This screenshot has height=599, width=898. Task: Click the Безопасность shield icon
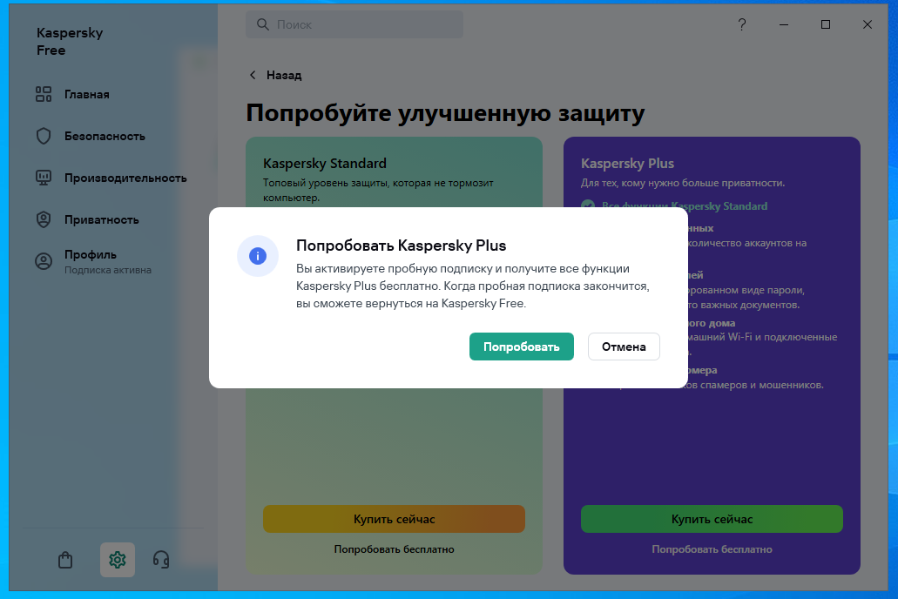pos(44,137)
